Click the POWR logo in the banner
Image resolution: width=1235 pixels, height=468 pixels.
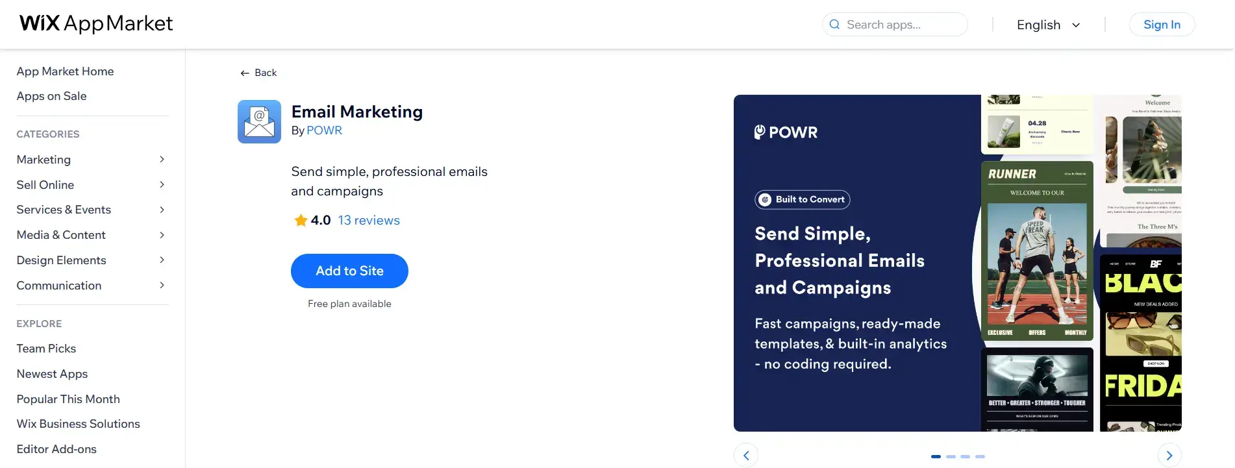click(786, 132)
